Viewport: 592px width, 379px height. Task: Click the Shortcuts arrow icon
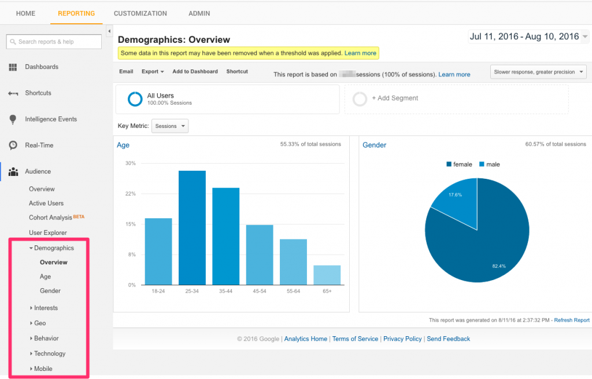click(x=13, y=93)
